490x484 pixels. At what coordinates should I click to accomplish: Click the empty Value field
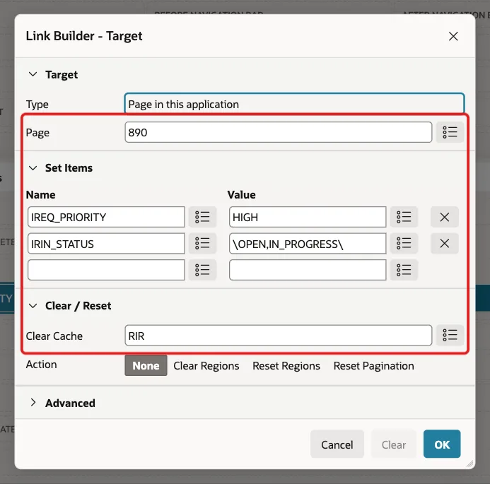[308, 270]
